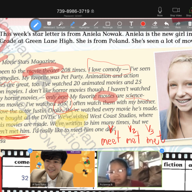The image size is (192, 192).
Task: Click the Password: 023481 text
Action: point(73,16)
